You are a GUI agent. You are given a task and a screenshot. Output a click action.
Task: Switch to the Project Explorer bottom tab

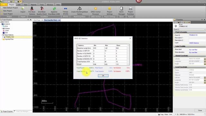coord(6,111)
